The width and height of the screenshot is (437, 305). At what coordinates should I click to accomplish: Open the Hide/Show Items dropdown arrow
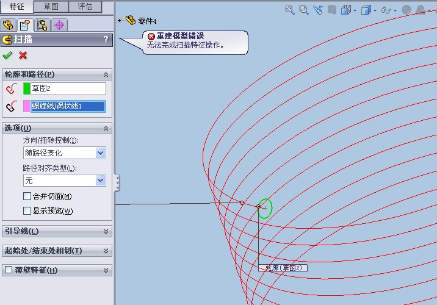[395, 11]
